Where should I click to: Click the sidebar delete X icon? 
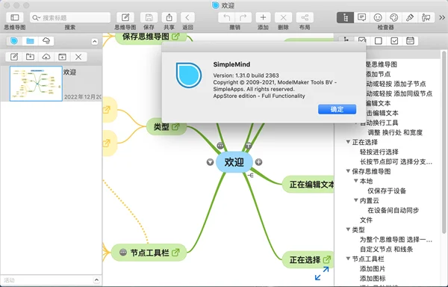pos(78,57)
